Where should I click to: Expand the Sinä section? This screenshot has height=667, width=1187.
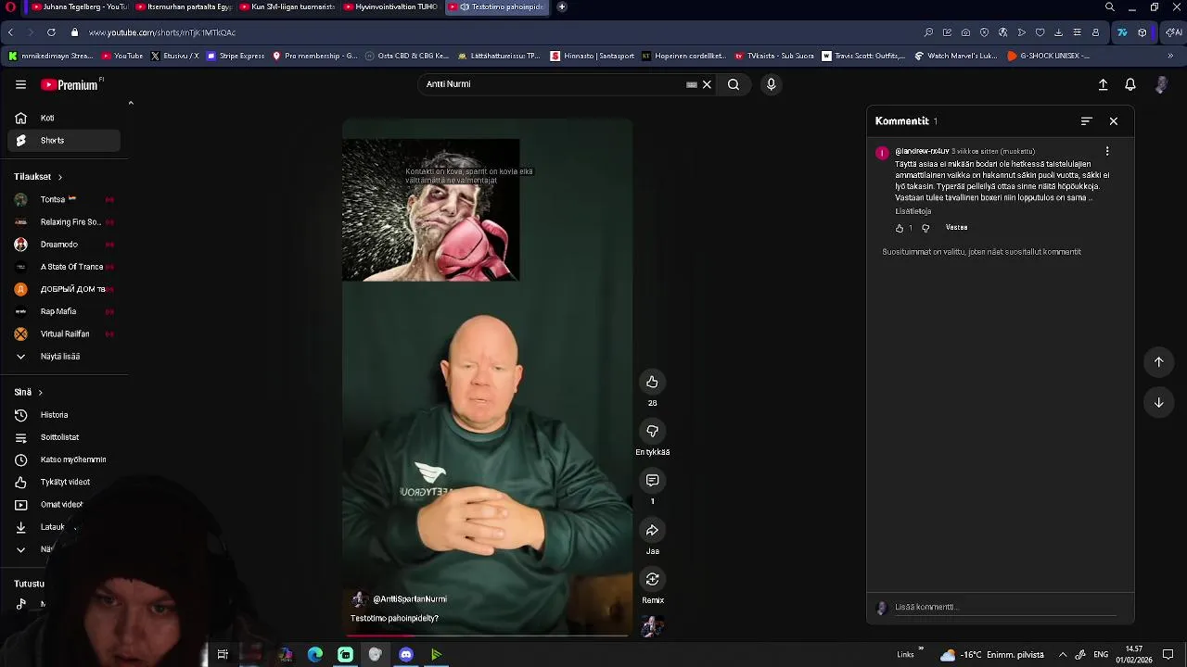point(28,393)
